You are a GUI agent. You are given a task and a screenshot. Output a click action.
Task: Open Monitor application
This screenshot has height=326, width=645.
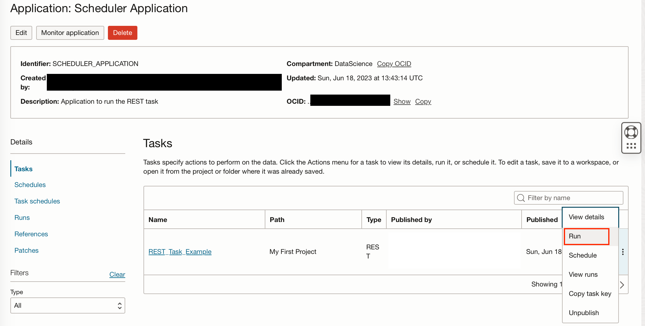click(70, 33)
